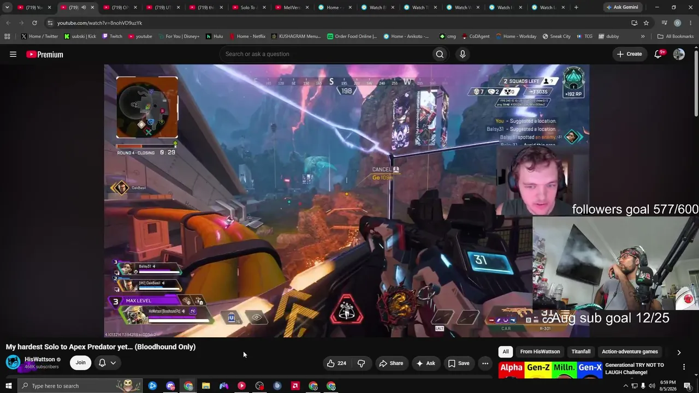Select the All filter chip

tap(506, 352)
